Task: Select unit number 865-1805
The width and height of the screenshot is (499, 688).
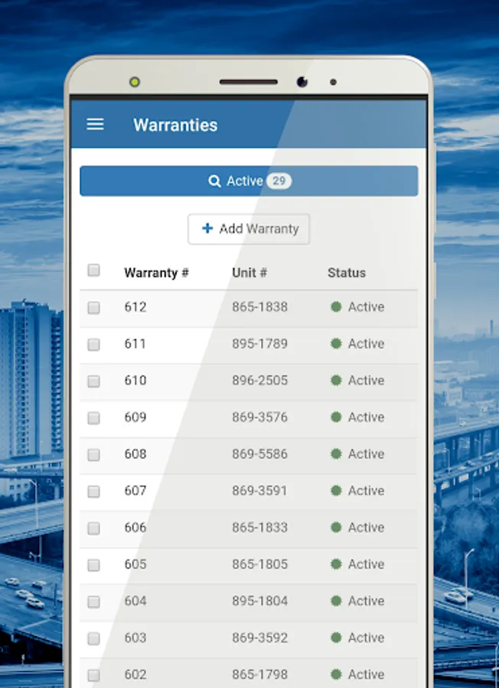Action: 260,564
